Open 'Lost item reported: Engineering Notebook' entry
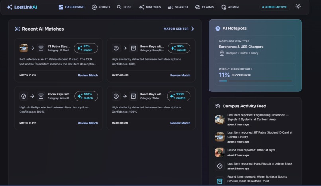Screen dimensions: 321x186 (258, 120)
